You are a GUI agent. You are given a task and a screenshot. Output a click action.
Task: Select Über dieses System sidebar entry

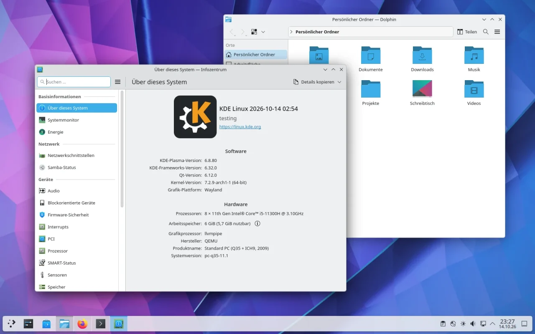tap(76, 108)
